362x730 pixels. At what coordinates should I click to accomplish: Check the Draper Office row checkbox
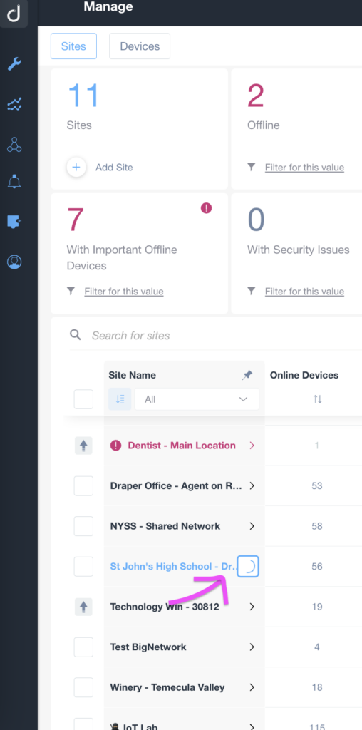83,486
